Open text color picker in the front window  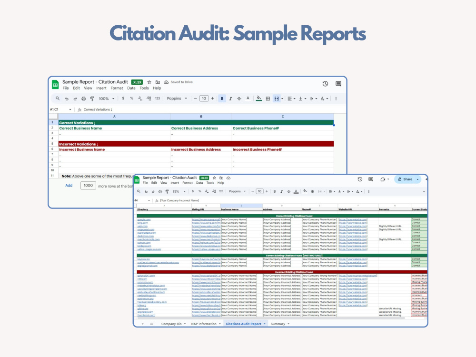(296, 191)
